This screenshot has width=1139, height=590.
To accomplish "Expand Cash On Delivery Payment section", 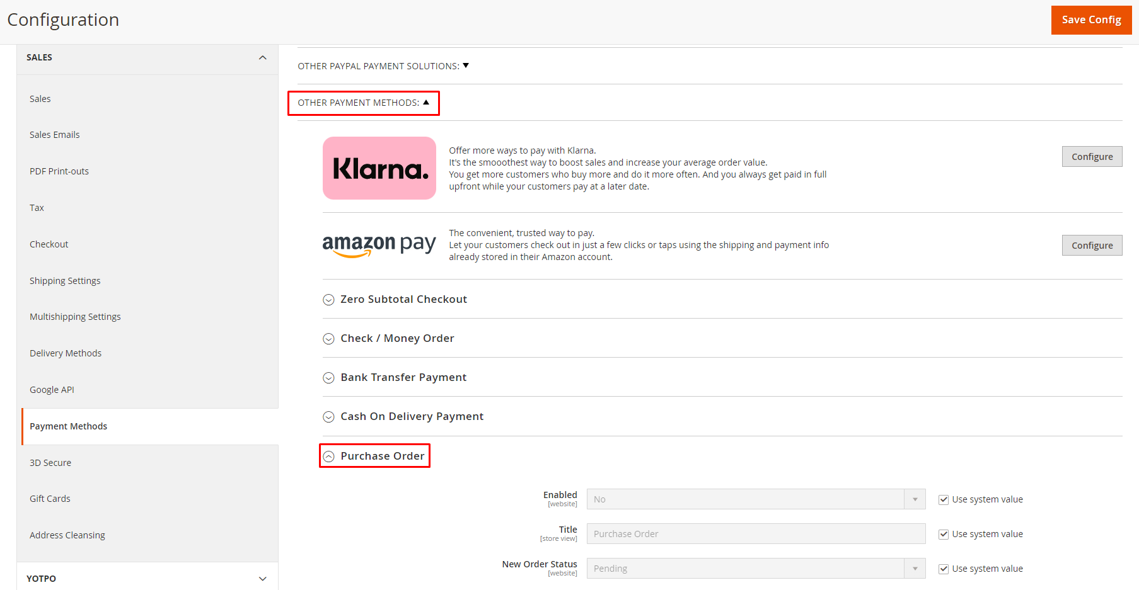I will [x=412, y=416].
